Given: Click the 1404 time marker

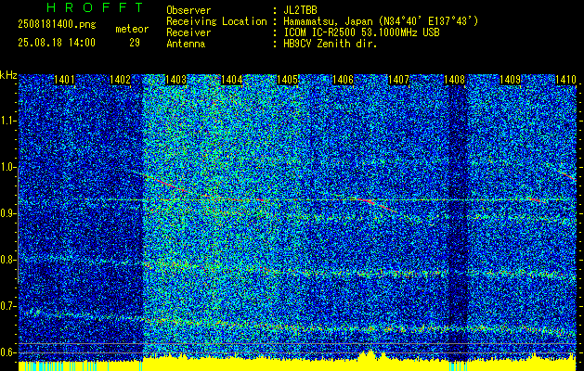Looking at the screenshot, I should pyautogui.click(x=232, y=80).
